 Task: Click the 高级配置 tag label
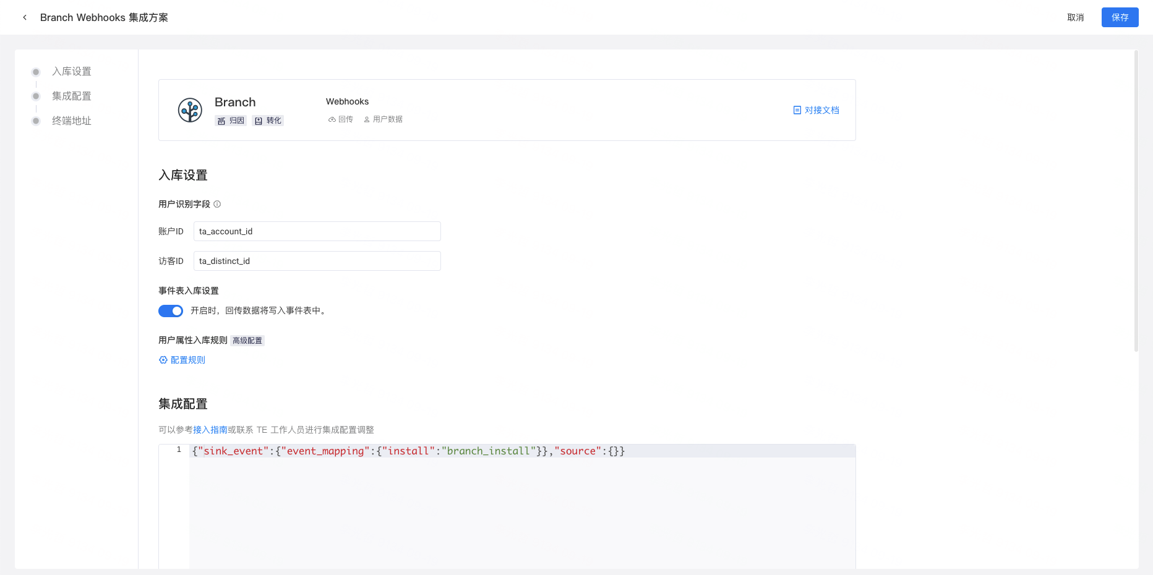247,341
